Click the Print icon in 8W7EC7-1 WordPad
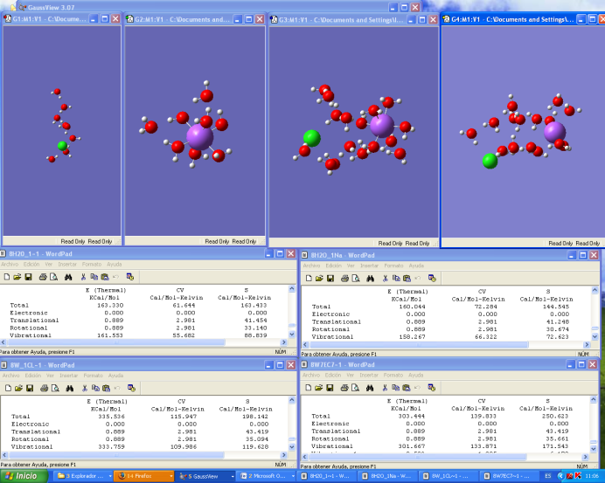 [346, 388]
